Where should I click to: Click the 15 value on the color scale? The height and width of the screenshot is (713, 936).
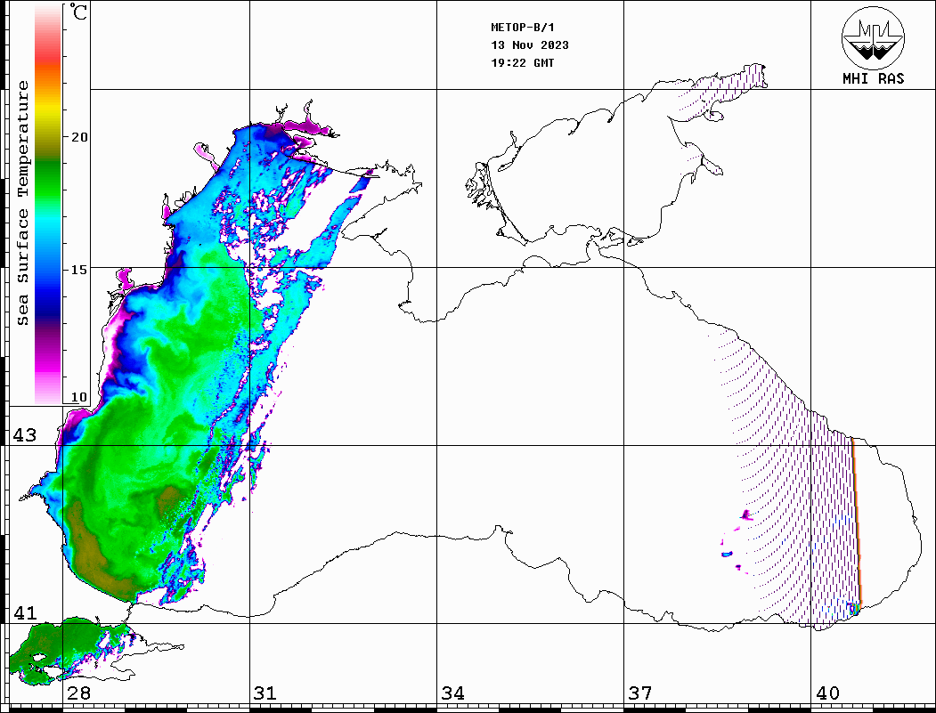[x=79, y=270]
